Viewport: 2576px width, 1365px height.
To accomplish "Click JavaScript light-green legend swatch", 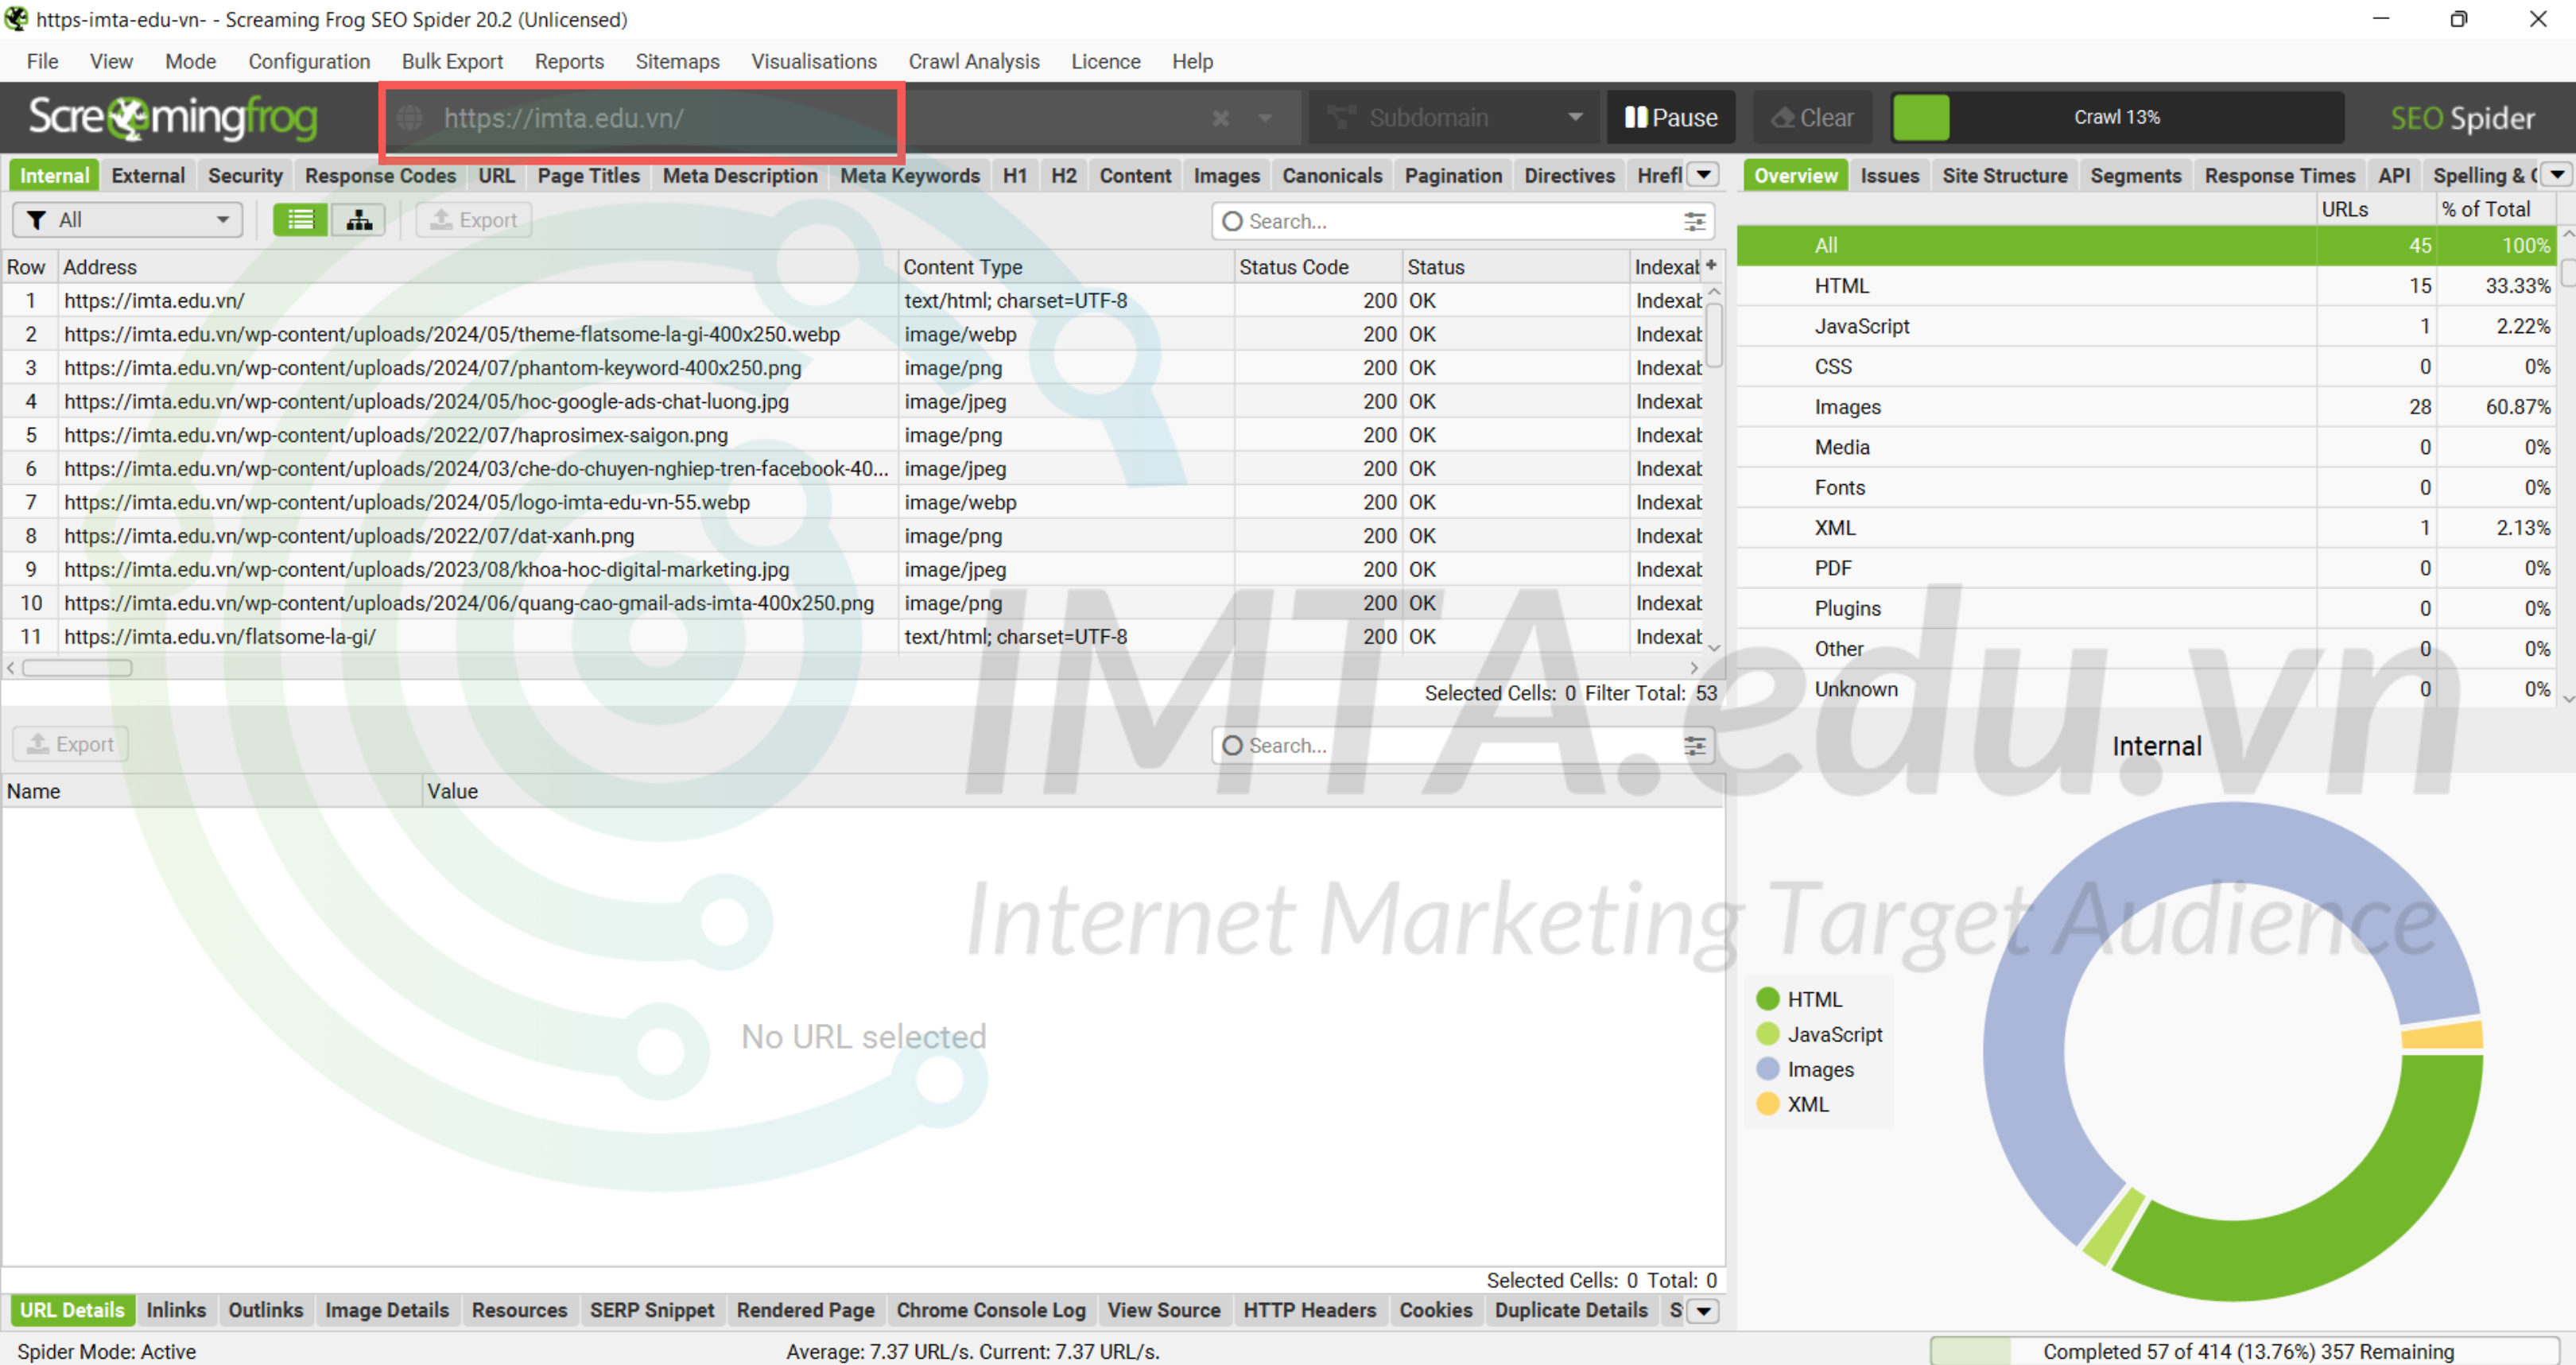I will tap(1767, 1034).
